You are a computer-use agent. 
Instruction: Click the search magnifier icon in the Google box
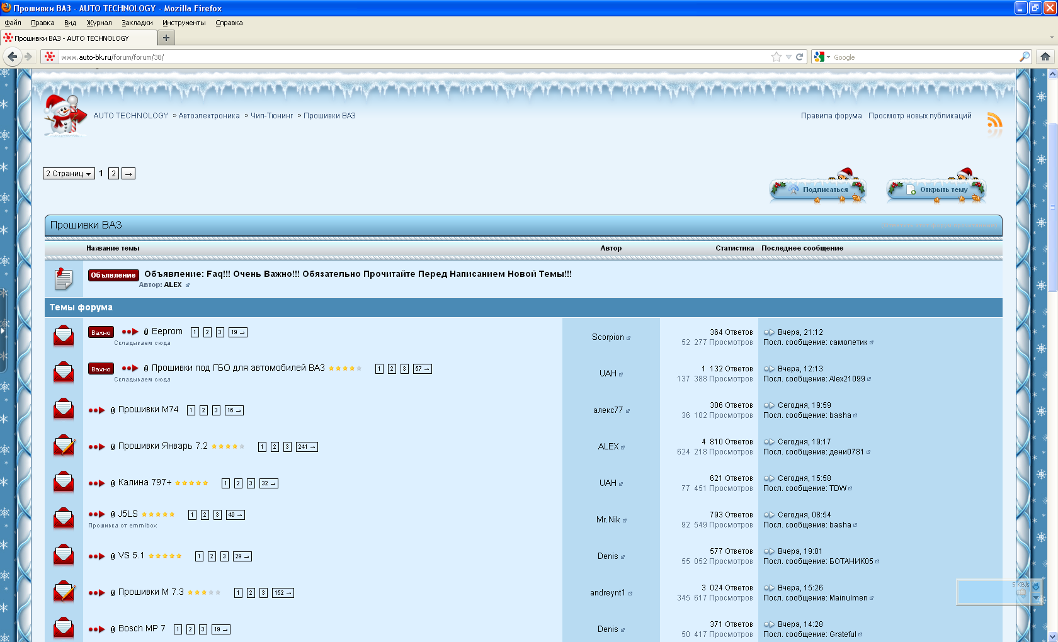click(x=1025, y=57)
